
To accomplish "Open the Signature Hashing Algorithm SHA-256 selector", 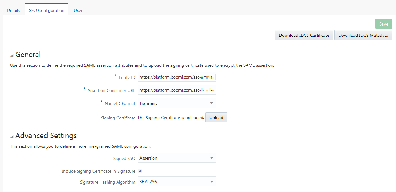I will pos(177,181).
